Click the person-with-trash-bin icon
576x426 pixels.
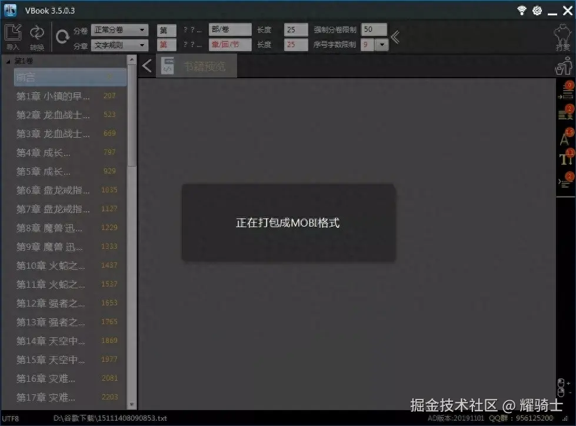(x=564, y=66)
